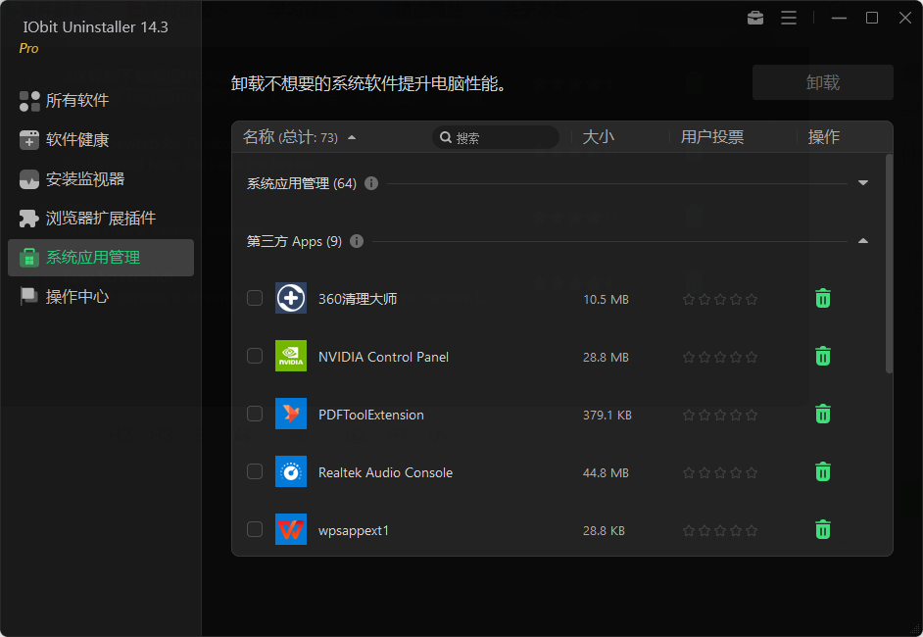Check the box next to wpsappext1
This screenshot has width=923, height=637.
[255, 529]
